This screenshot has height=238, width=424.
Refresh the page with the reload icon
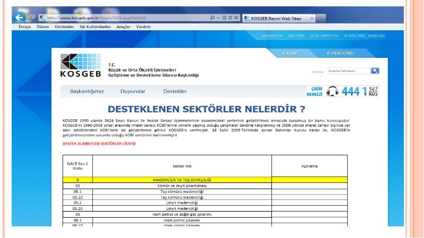[230, 17]
